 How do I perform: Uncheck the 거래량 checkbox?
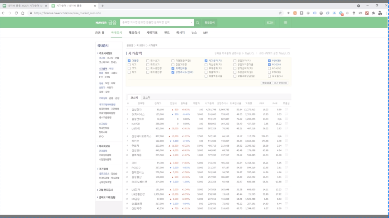click(129, 61)
